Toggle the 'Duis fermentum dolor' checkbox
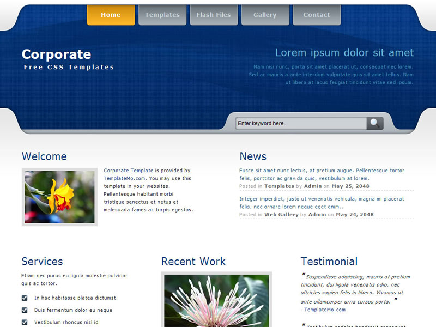This screenshot has width=436, height=327. coord(25,310)
